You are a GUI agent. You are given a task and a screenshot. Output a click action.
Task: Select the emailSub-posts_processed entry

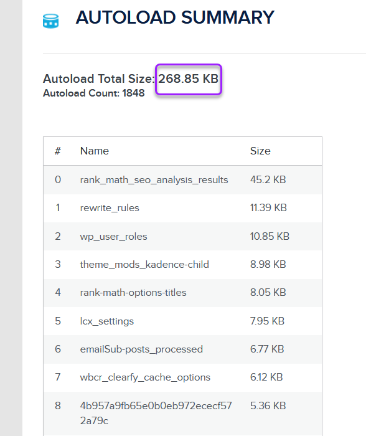tap(141, 349)
